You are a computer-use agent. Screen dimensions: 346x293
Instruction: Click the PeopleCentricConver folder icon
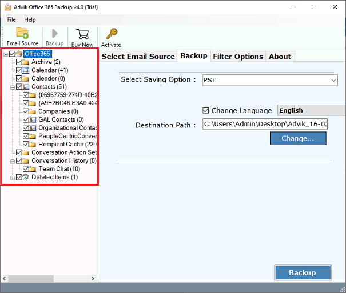point(33,136)
